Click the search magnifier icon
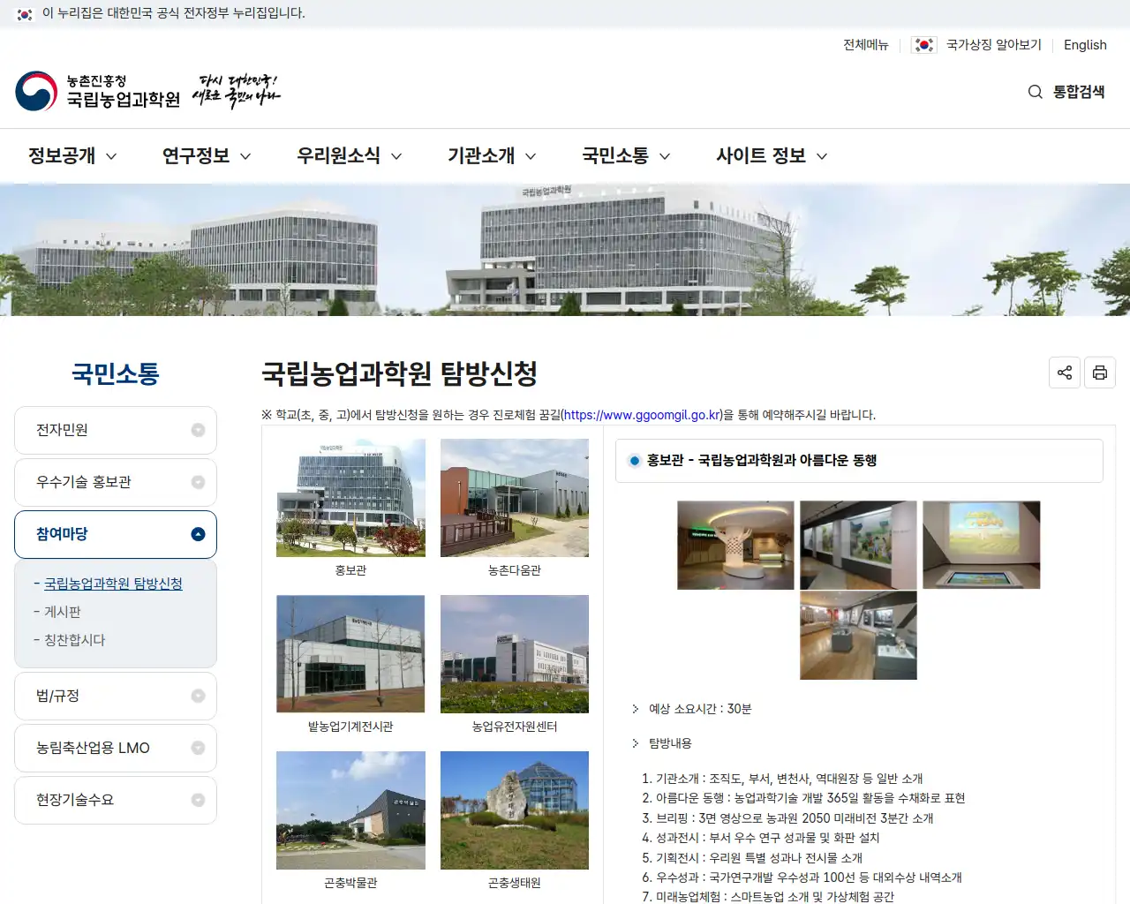 coord(1036,92)
